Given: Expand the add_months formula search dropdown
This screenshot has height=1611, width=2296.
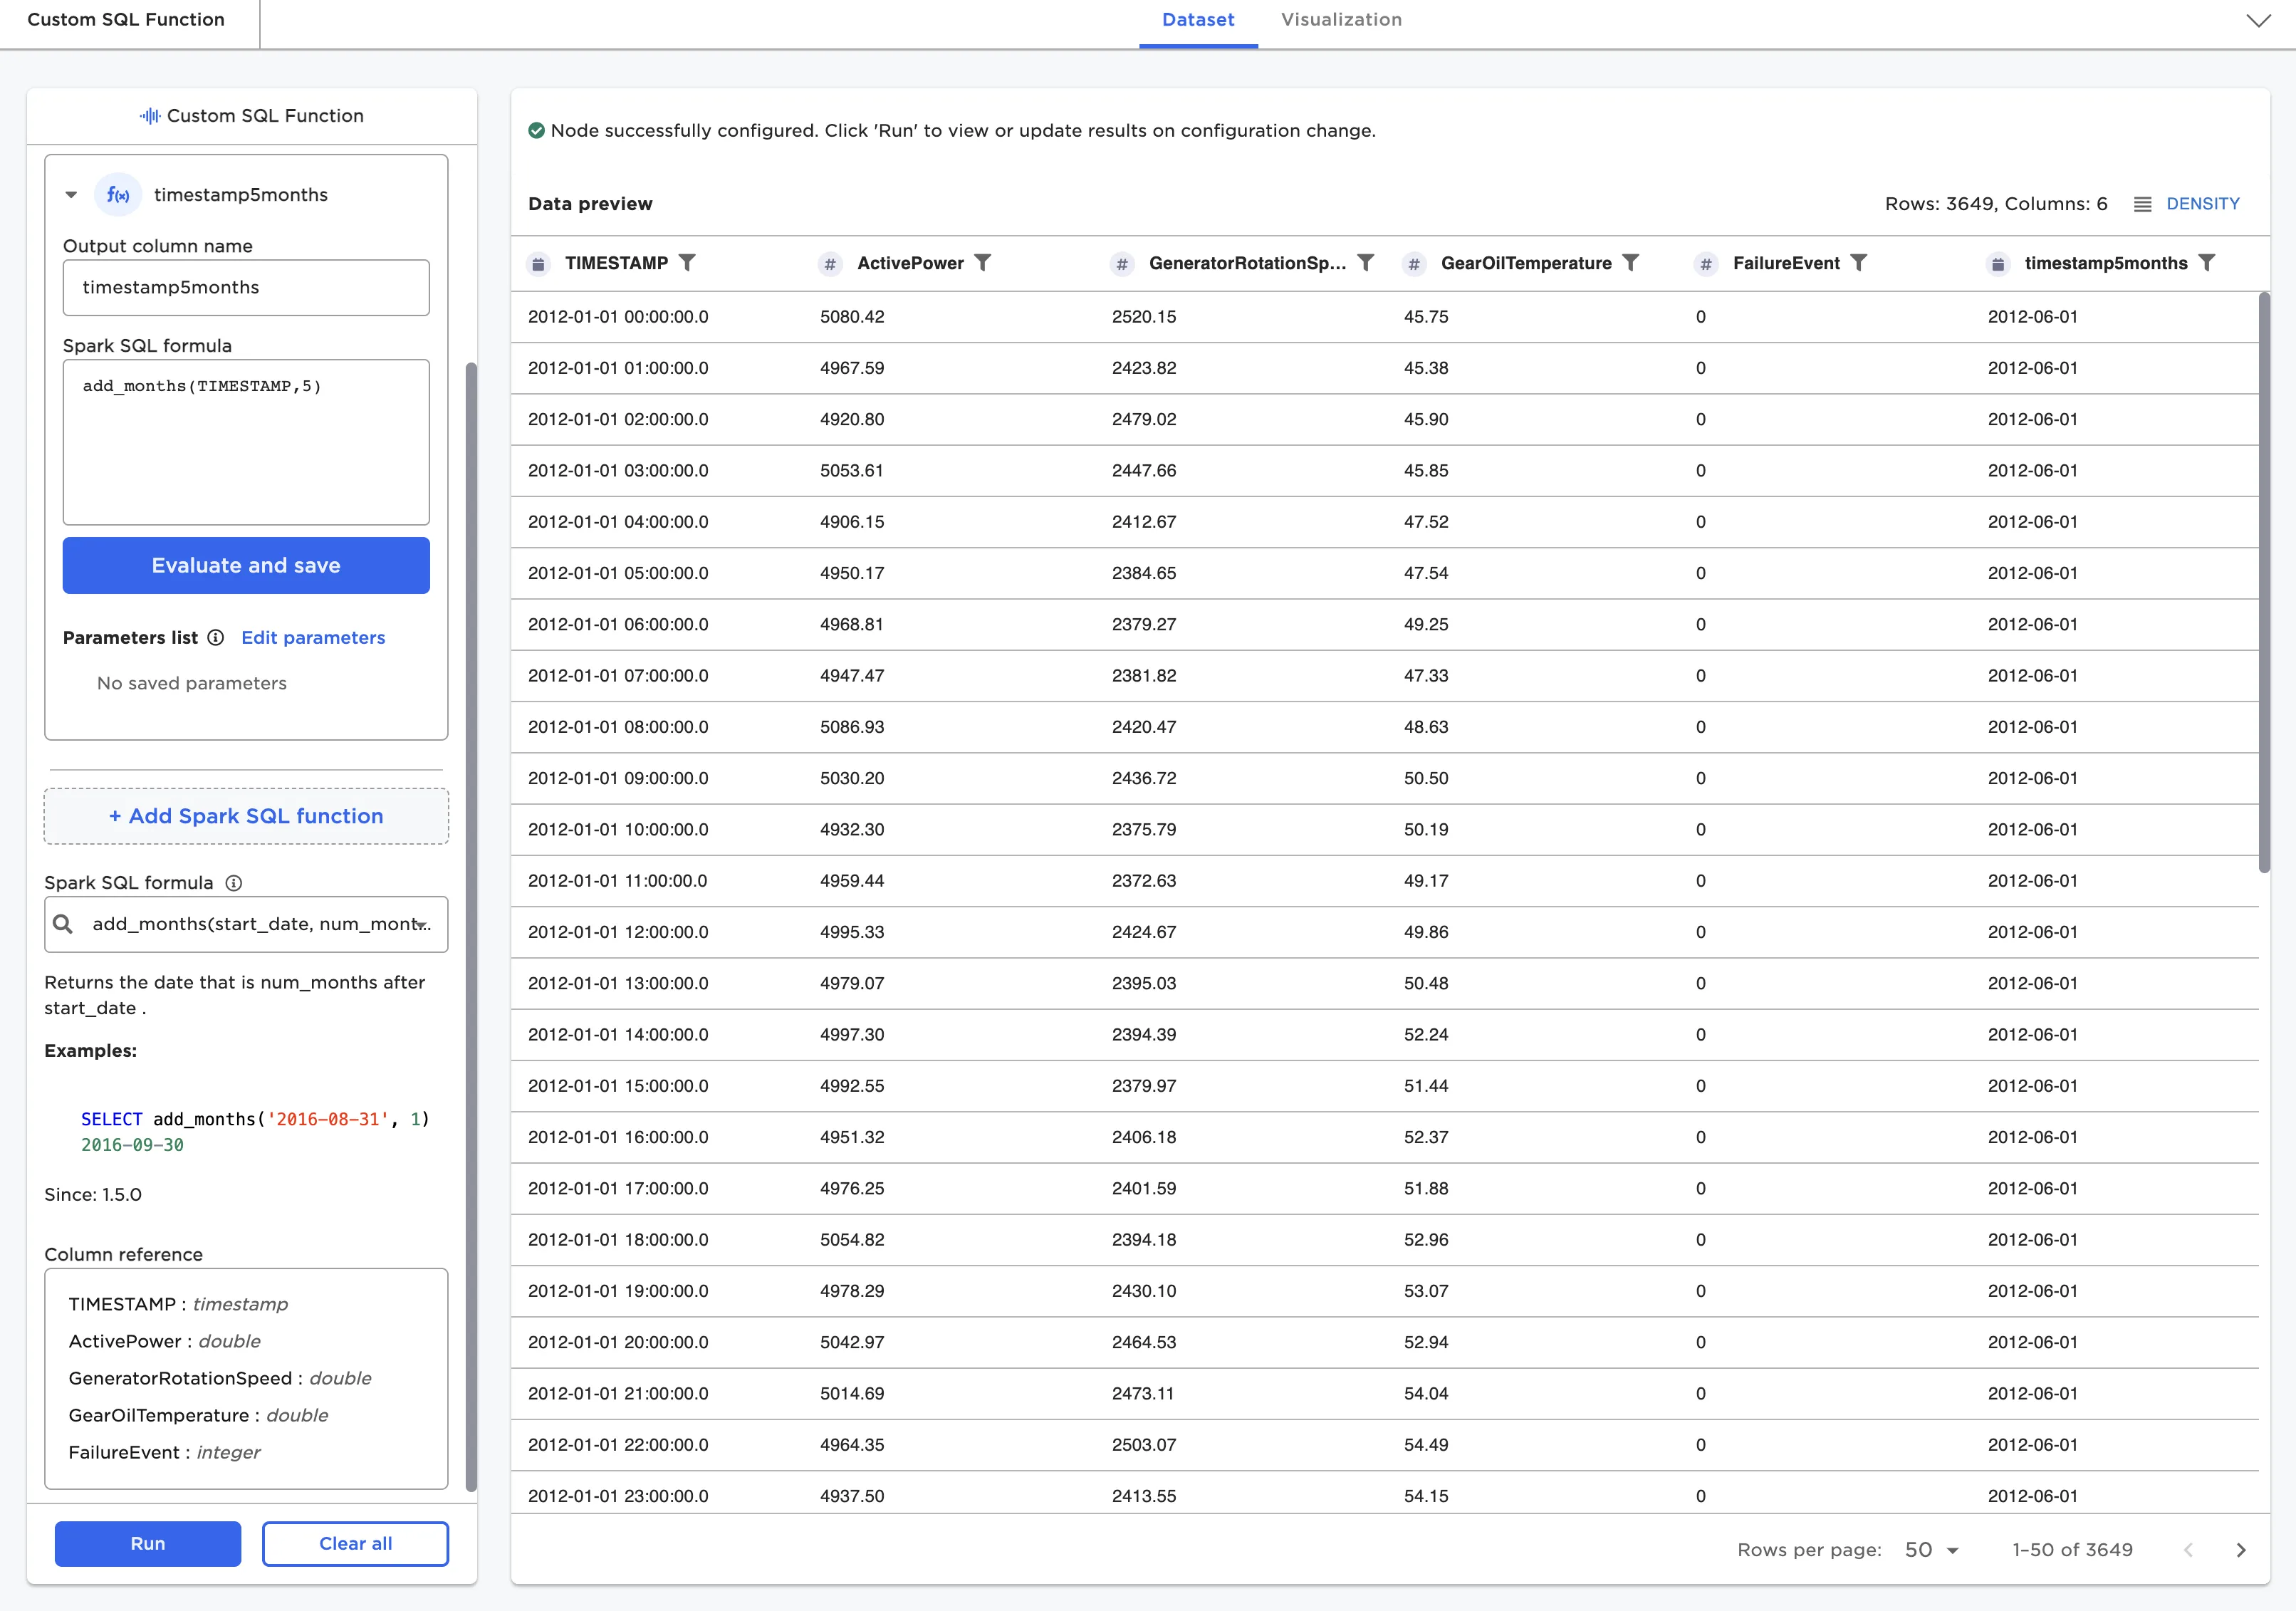Looking at the screenshot, I should click(422, 925).
